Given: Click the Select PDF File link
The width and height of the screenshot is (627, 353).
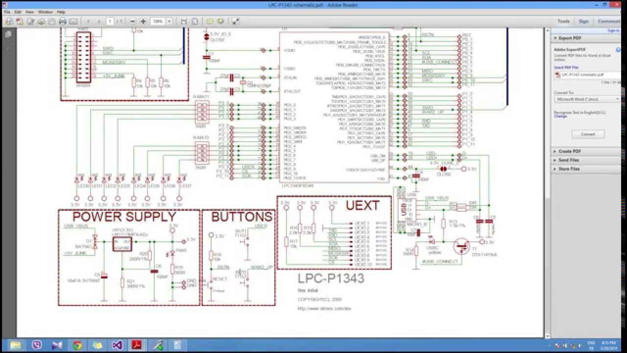Looking at the screenshot, I should pos(565,67).
